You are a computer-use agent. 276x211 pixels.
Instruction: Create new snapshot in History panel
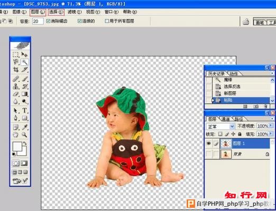pyautogui.click(x=256, y=106)
